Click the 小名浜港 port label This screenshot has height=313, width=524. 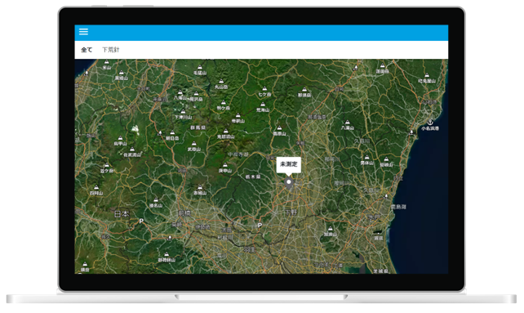[x=430, y=128]
